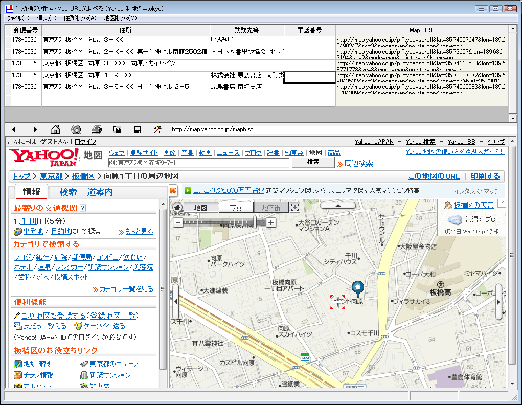Viewport: 522px width, 405px height.
Task: Open the home page via house toolbar icon
Action: pyautogui.click(x=55, y=129)
